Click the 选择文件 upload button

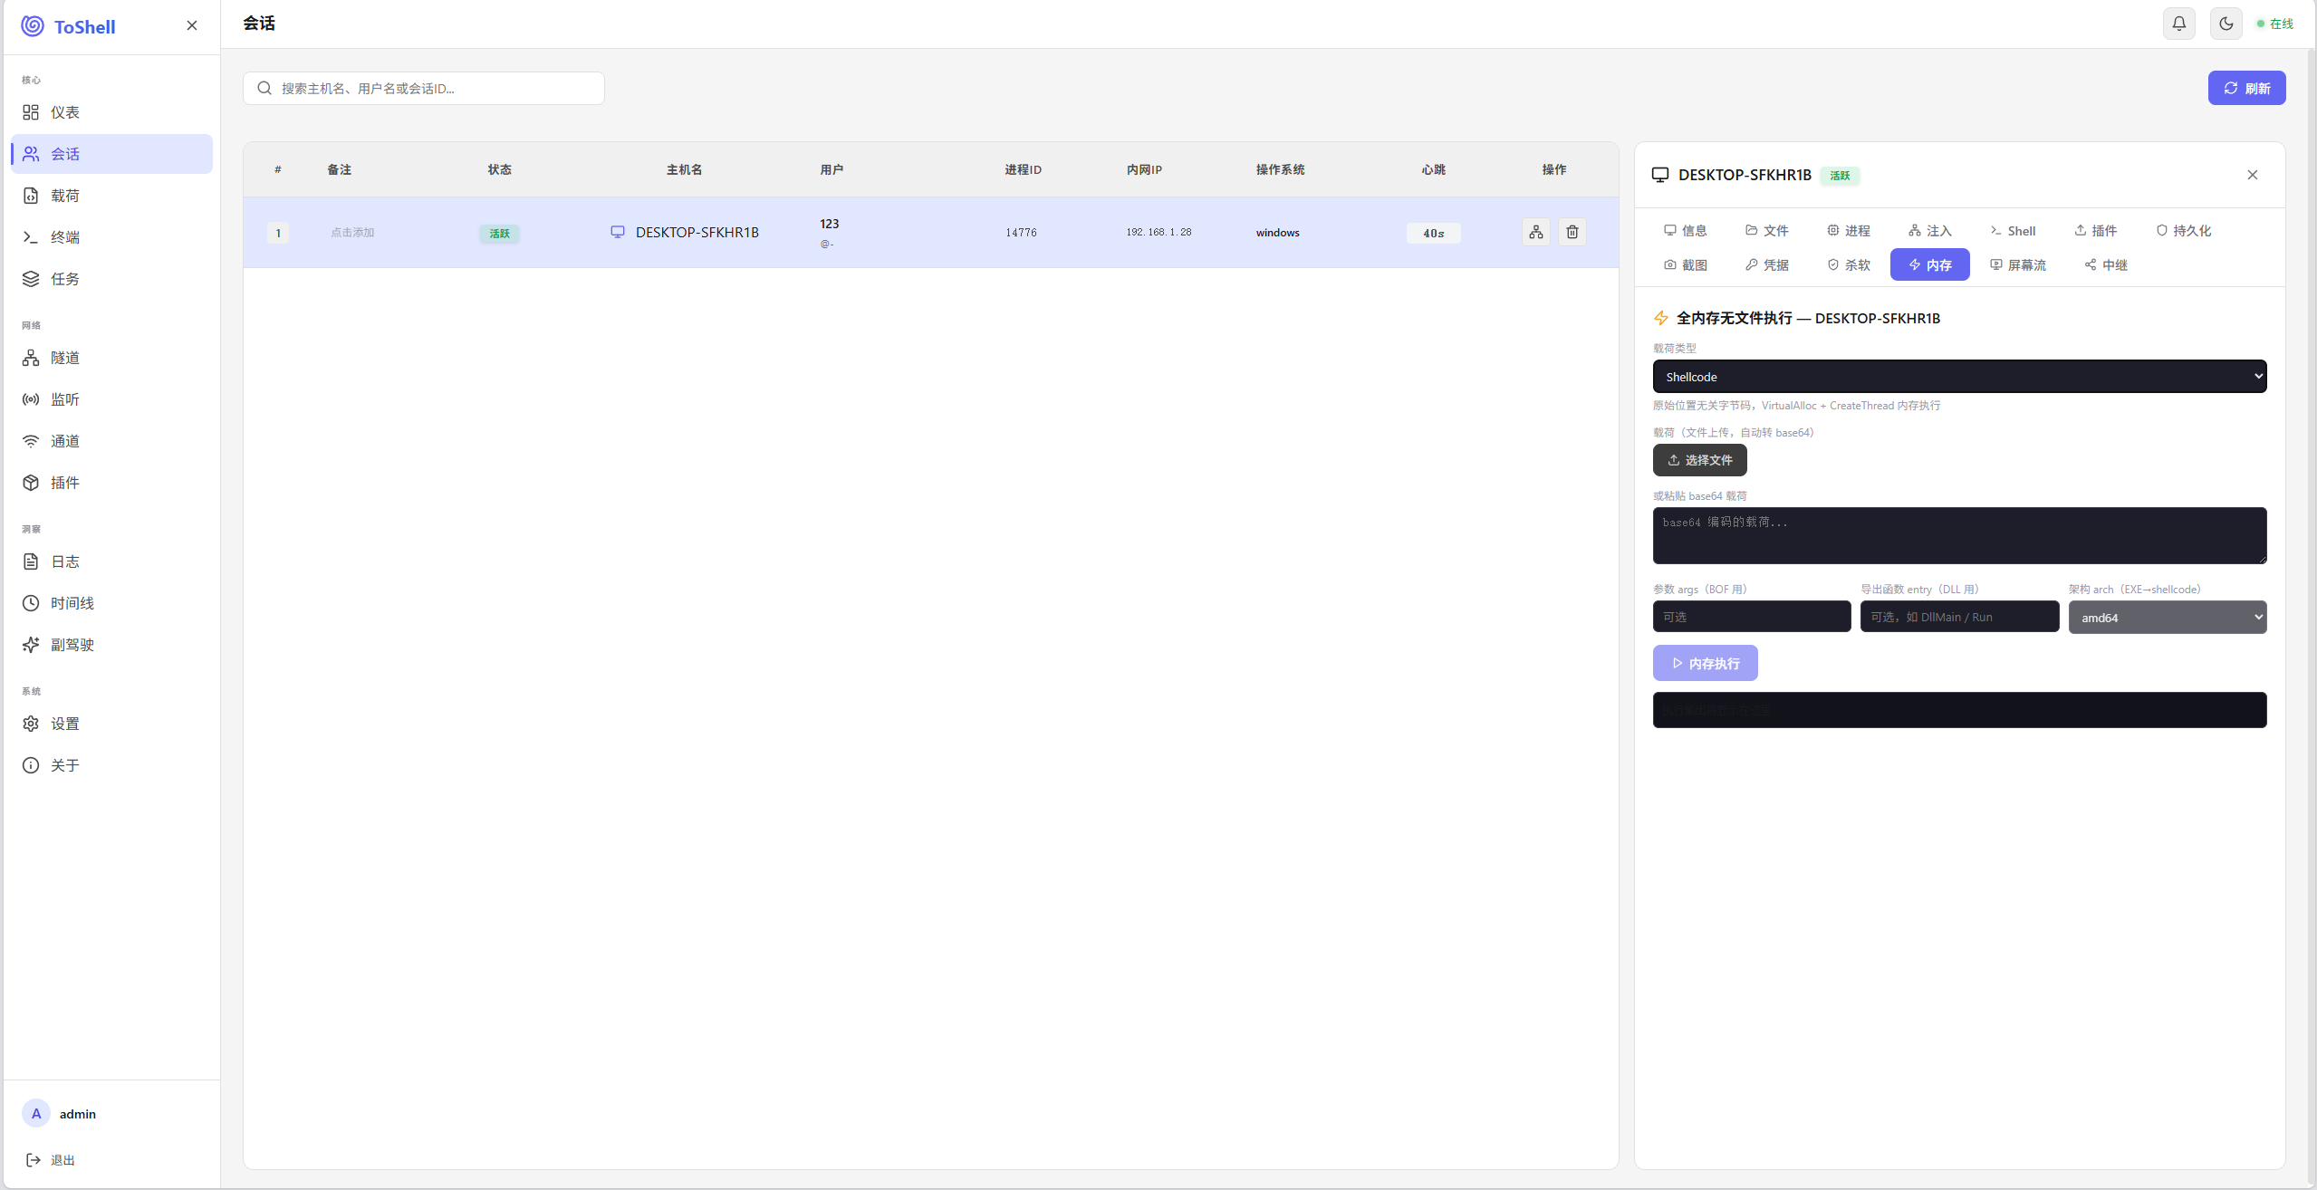coord(1700,460)
